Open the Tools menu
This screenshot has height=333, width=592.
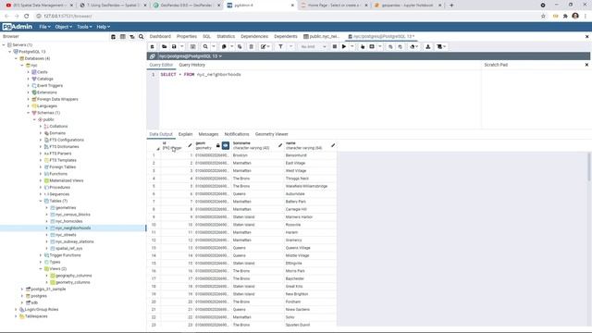tap(84, 27)
